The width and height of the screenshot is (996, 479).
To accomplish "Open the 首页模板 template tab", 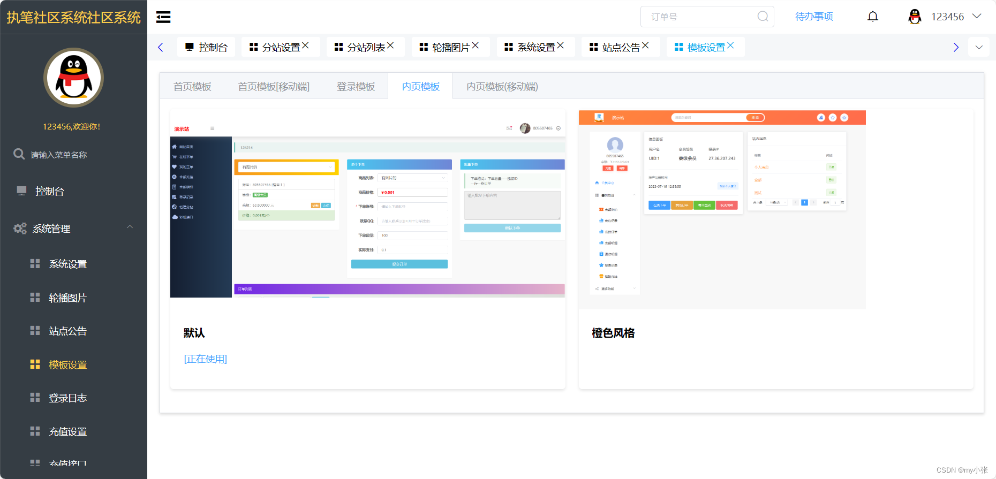I will tap(192, 87).
